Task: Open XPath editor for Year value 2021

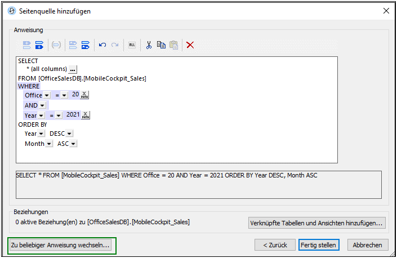Action: tap(86, 115)
